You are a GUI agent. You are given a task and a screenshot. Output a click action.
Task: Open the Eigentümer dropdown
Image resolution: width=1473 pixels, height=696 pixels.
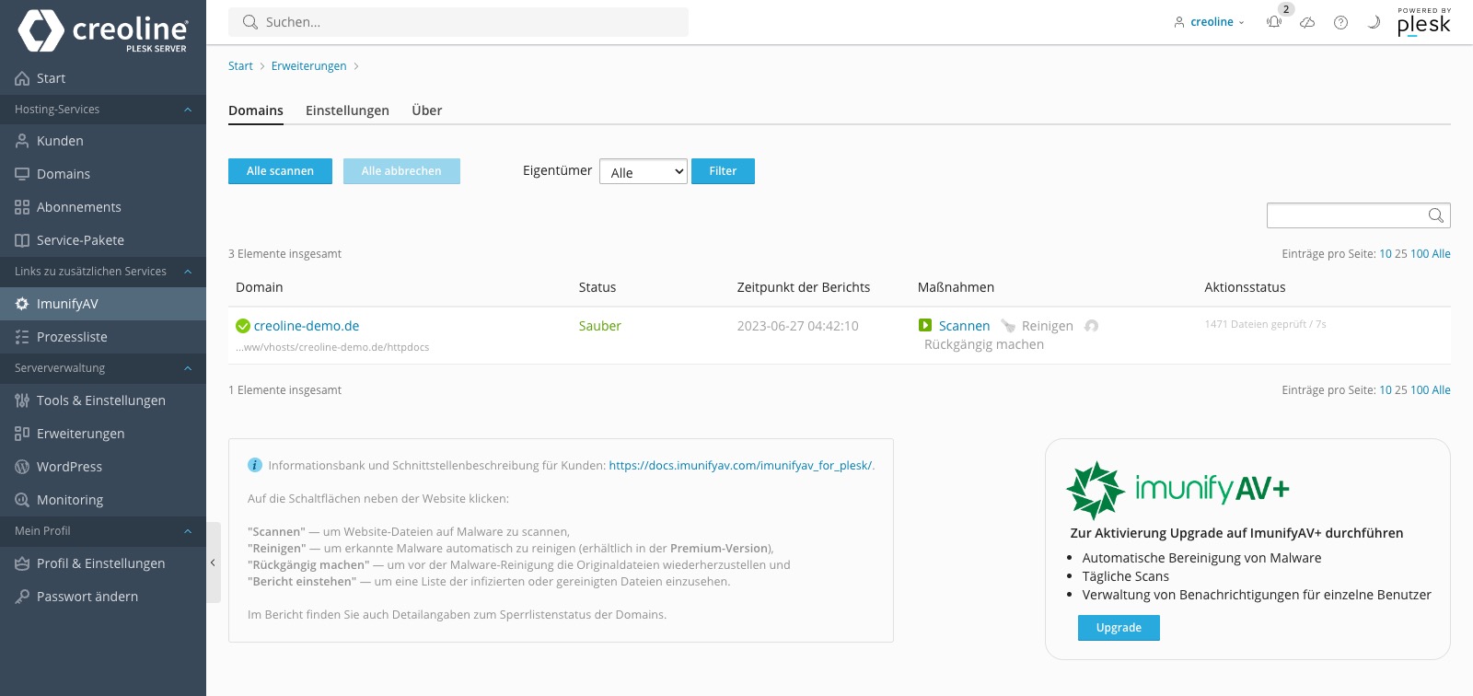coord(644,172)
